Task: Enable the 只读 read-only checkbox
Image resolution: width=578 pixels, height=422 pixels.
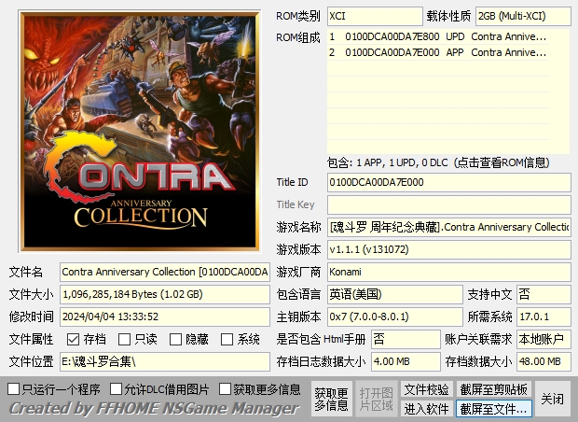Action: coord(125,340)
